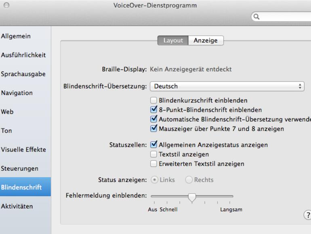Image resolution: width=311 pixels, height=234 pixels.
Task: Click the 'Schnell' slider label
Action: point(168,210)
